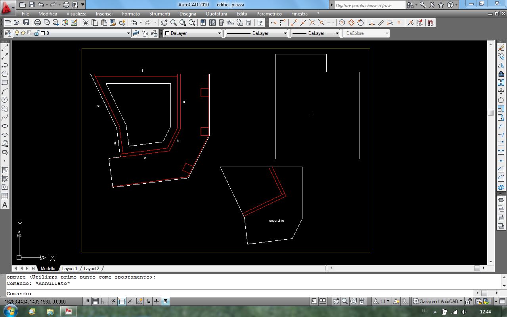Open the Parametrico menu

[x=269, y=14]
